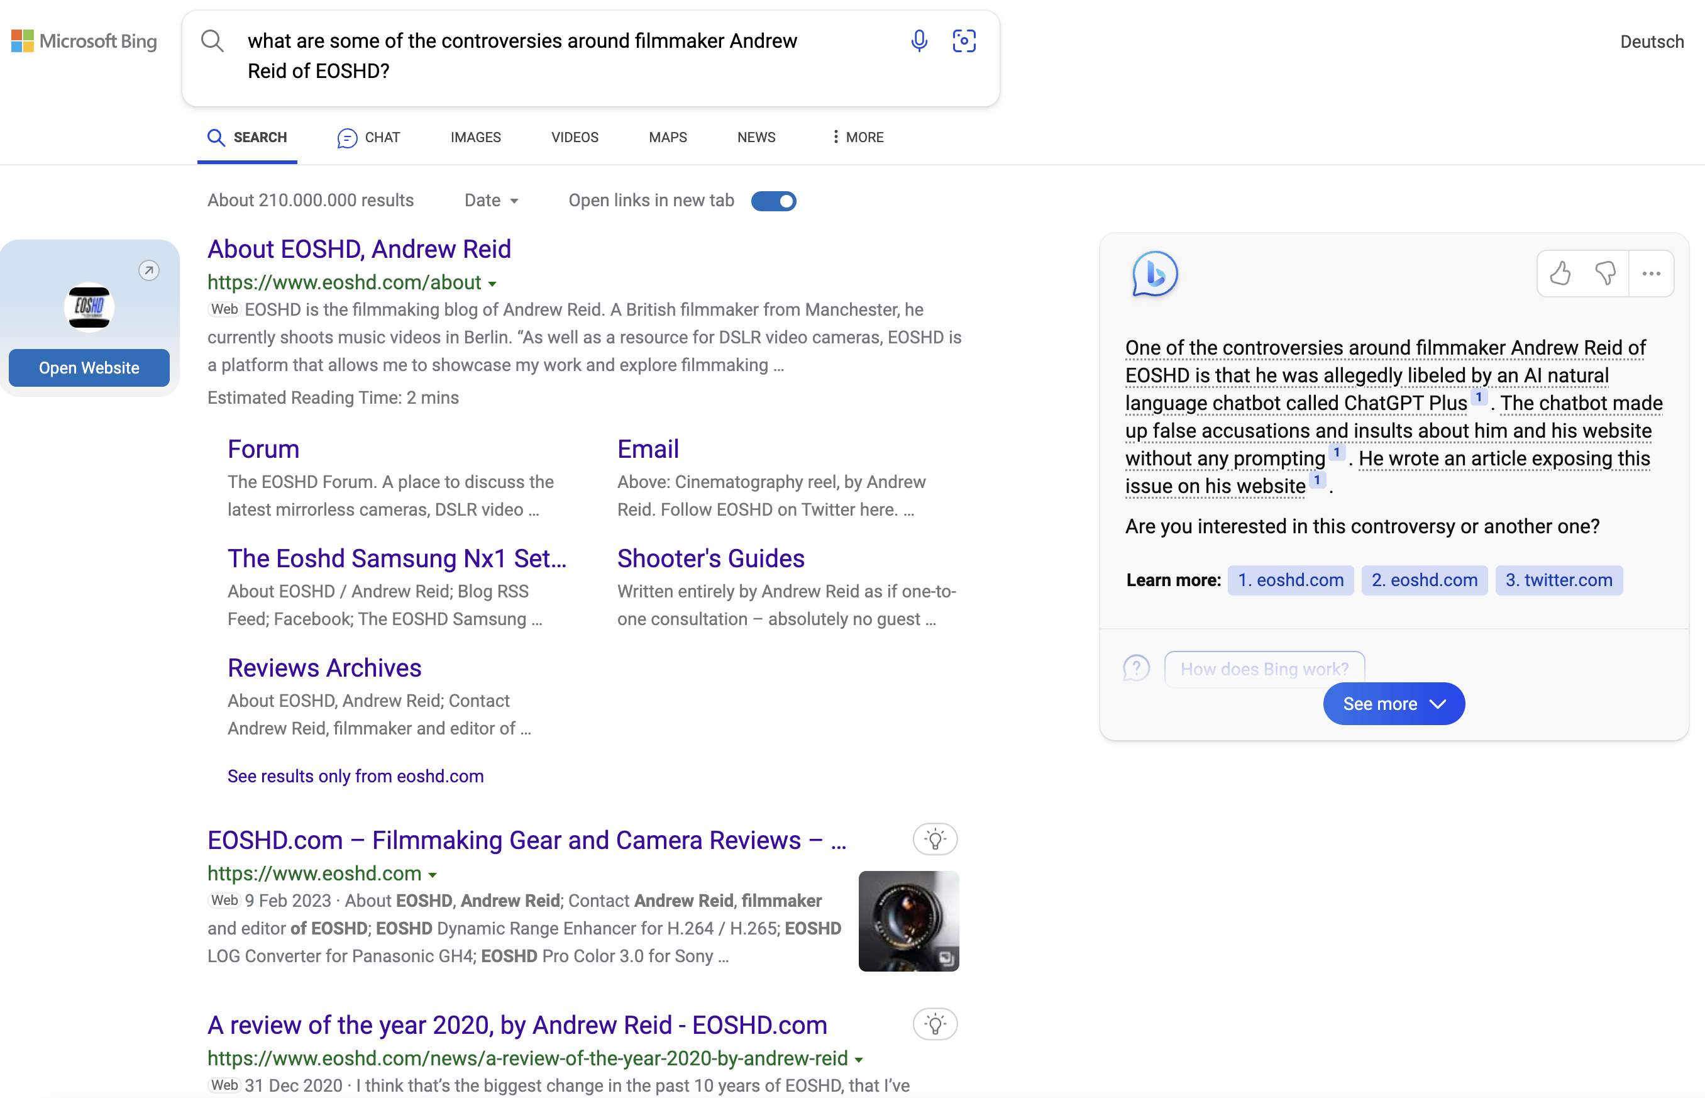Open the MORE menu in the navigation
1705x1098 pixels.
point(857,137)
